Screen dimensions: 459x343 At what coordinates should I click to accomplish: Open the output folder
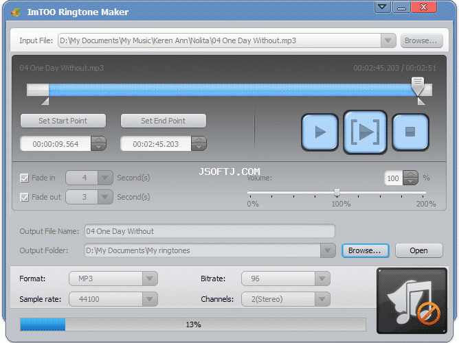pyautogui.click(x=418, y=250)
